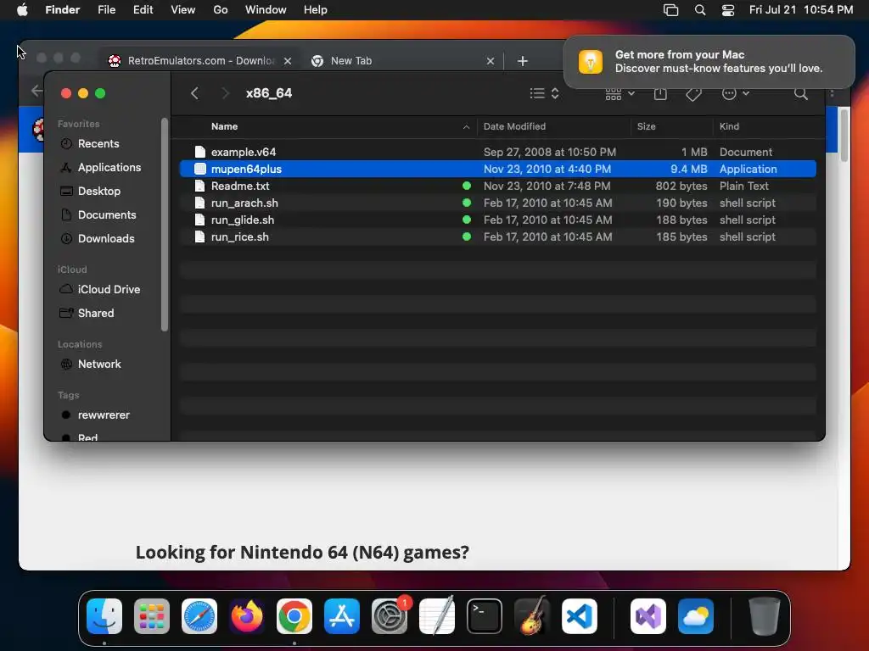The image size is (869, 651).
Task: Click the Get more from your Mac notification
Action: 709,61
